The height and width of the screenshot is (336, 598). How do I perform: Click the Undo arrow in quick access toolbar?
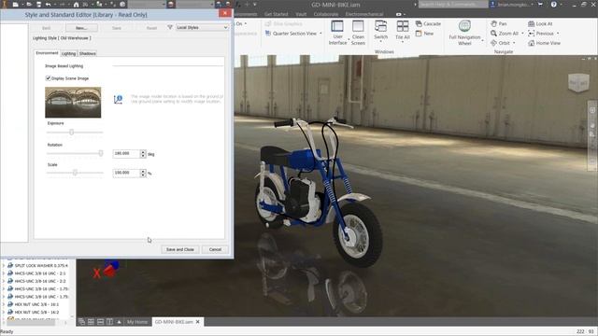48,5
